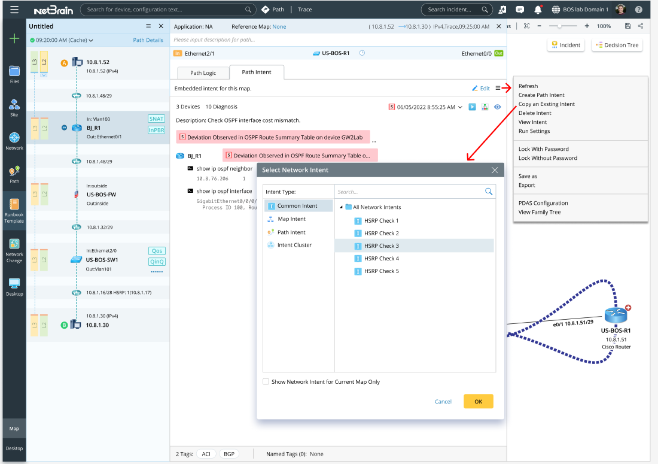Switch to the Path Logic tab
658x464 pixels.
(203, 72)
